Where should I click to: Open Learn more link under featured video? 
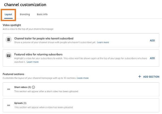tap(32, 62)
